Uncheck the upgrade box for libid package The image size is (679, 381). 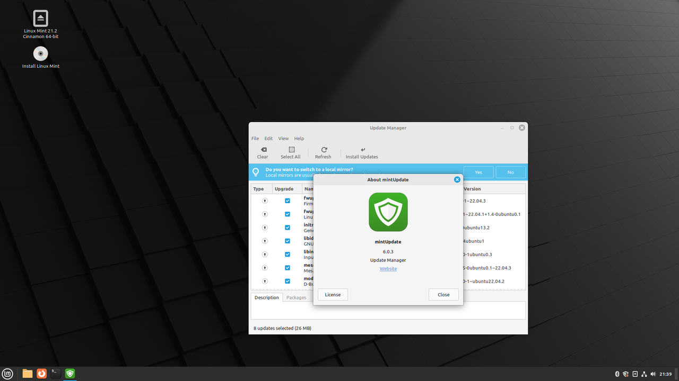[288, 241]
